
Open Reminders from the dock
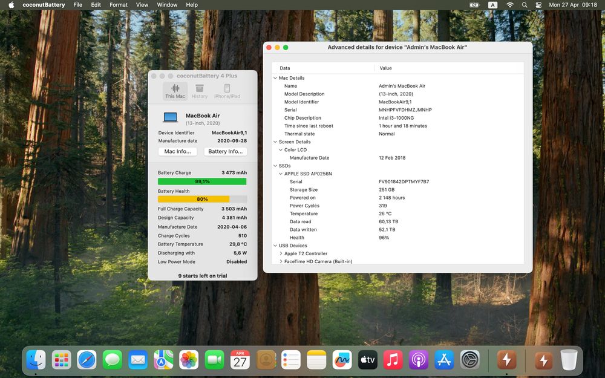(291, 360)
